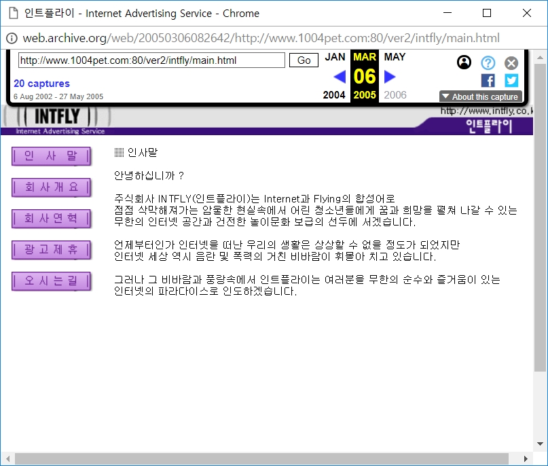Screen dimensions: 548x466
Task: Click the INTFLY logo
Action: pyautogui.click(x=57, y=117)
